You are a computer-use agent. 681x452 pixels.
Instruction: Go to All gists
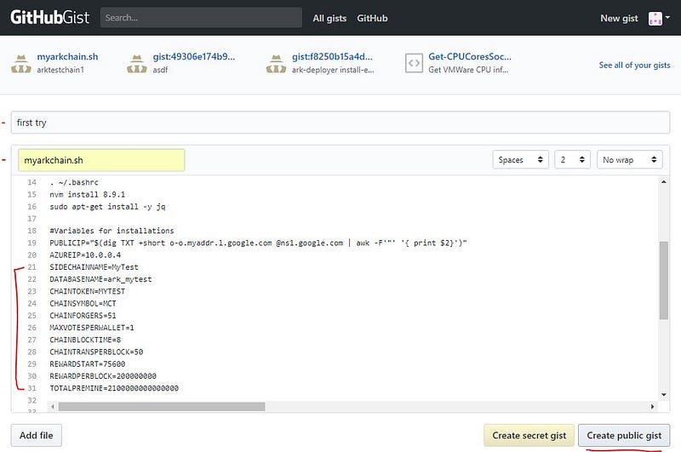(x=329, y=18)
